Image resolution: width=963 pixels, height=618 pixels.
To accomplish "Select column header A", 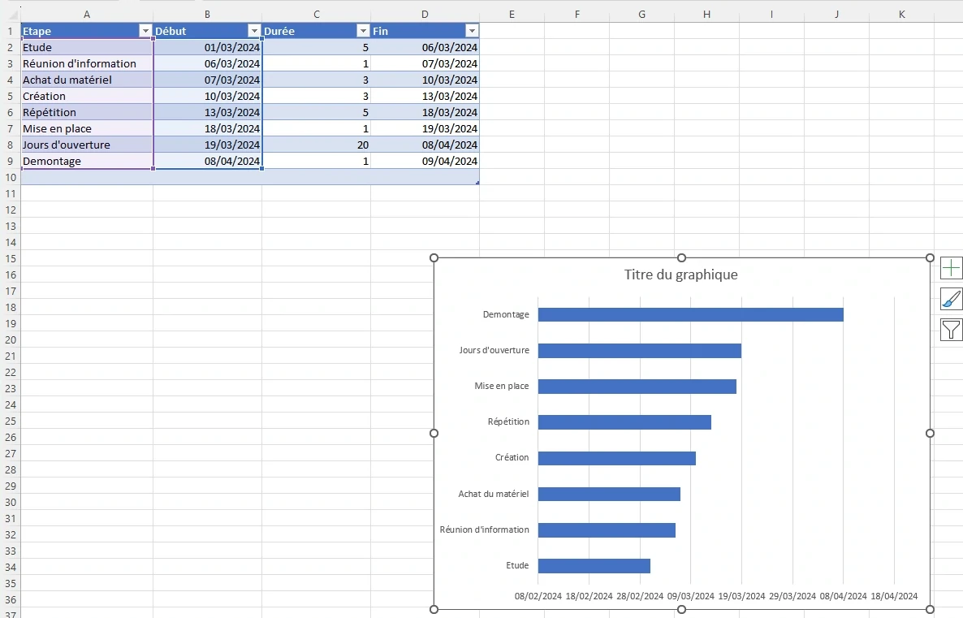I will (86, 14).
